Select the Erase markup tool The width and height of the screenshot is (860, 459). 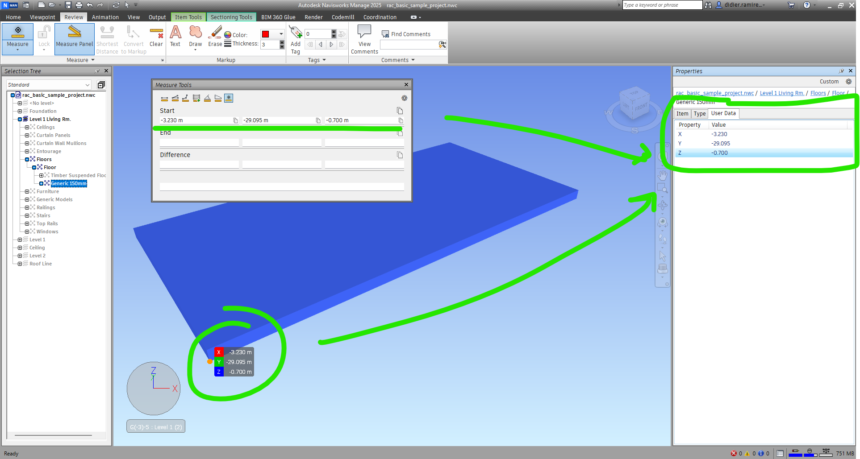(215, 36)
